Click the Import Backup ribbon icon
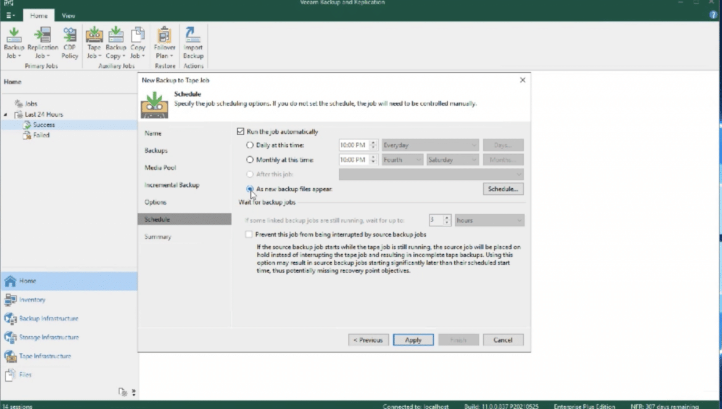 (193, 43)
